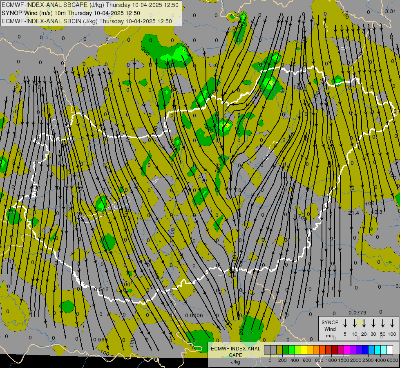
Task: Pick the bright green CAPE legend swatch
Action: click(x=292, y=350)
